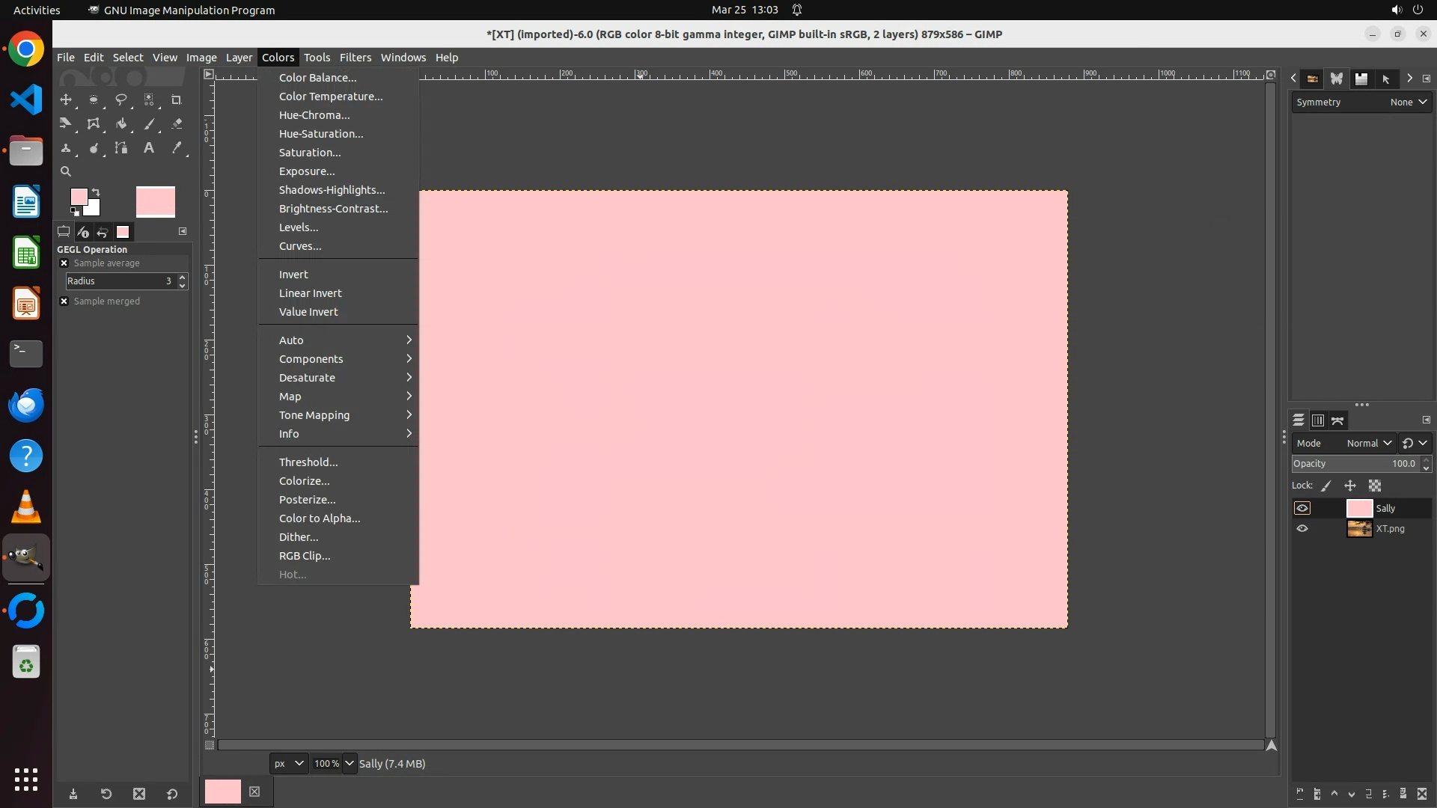This screenshot has width=1437, height=808.
Task: Switch to the Paths dock tab
Action: pos(1337,420)
